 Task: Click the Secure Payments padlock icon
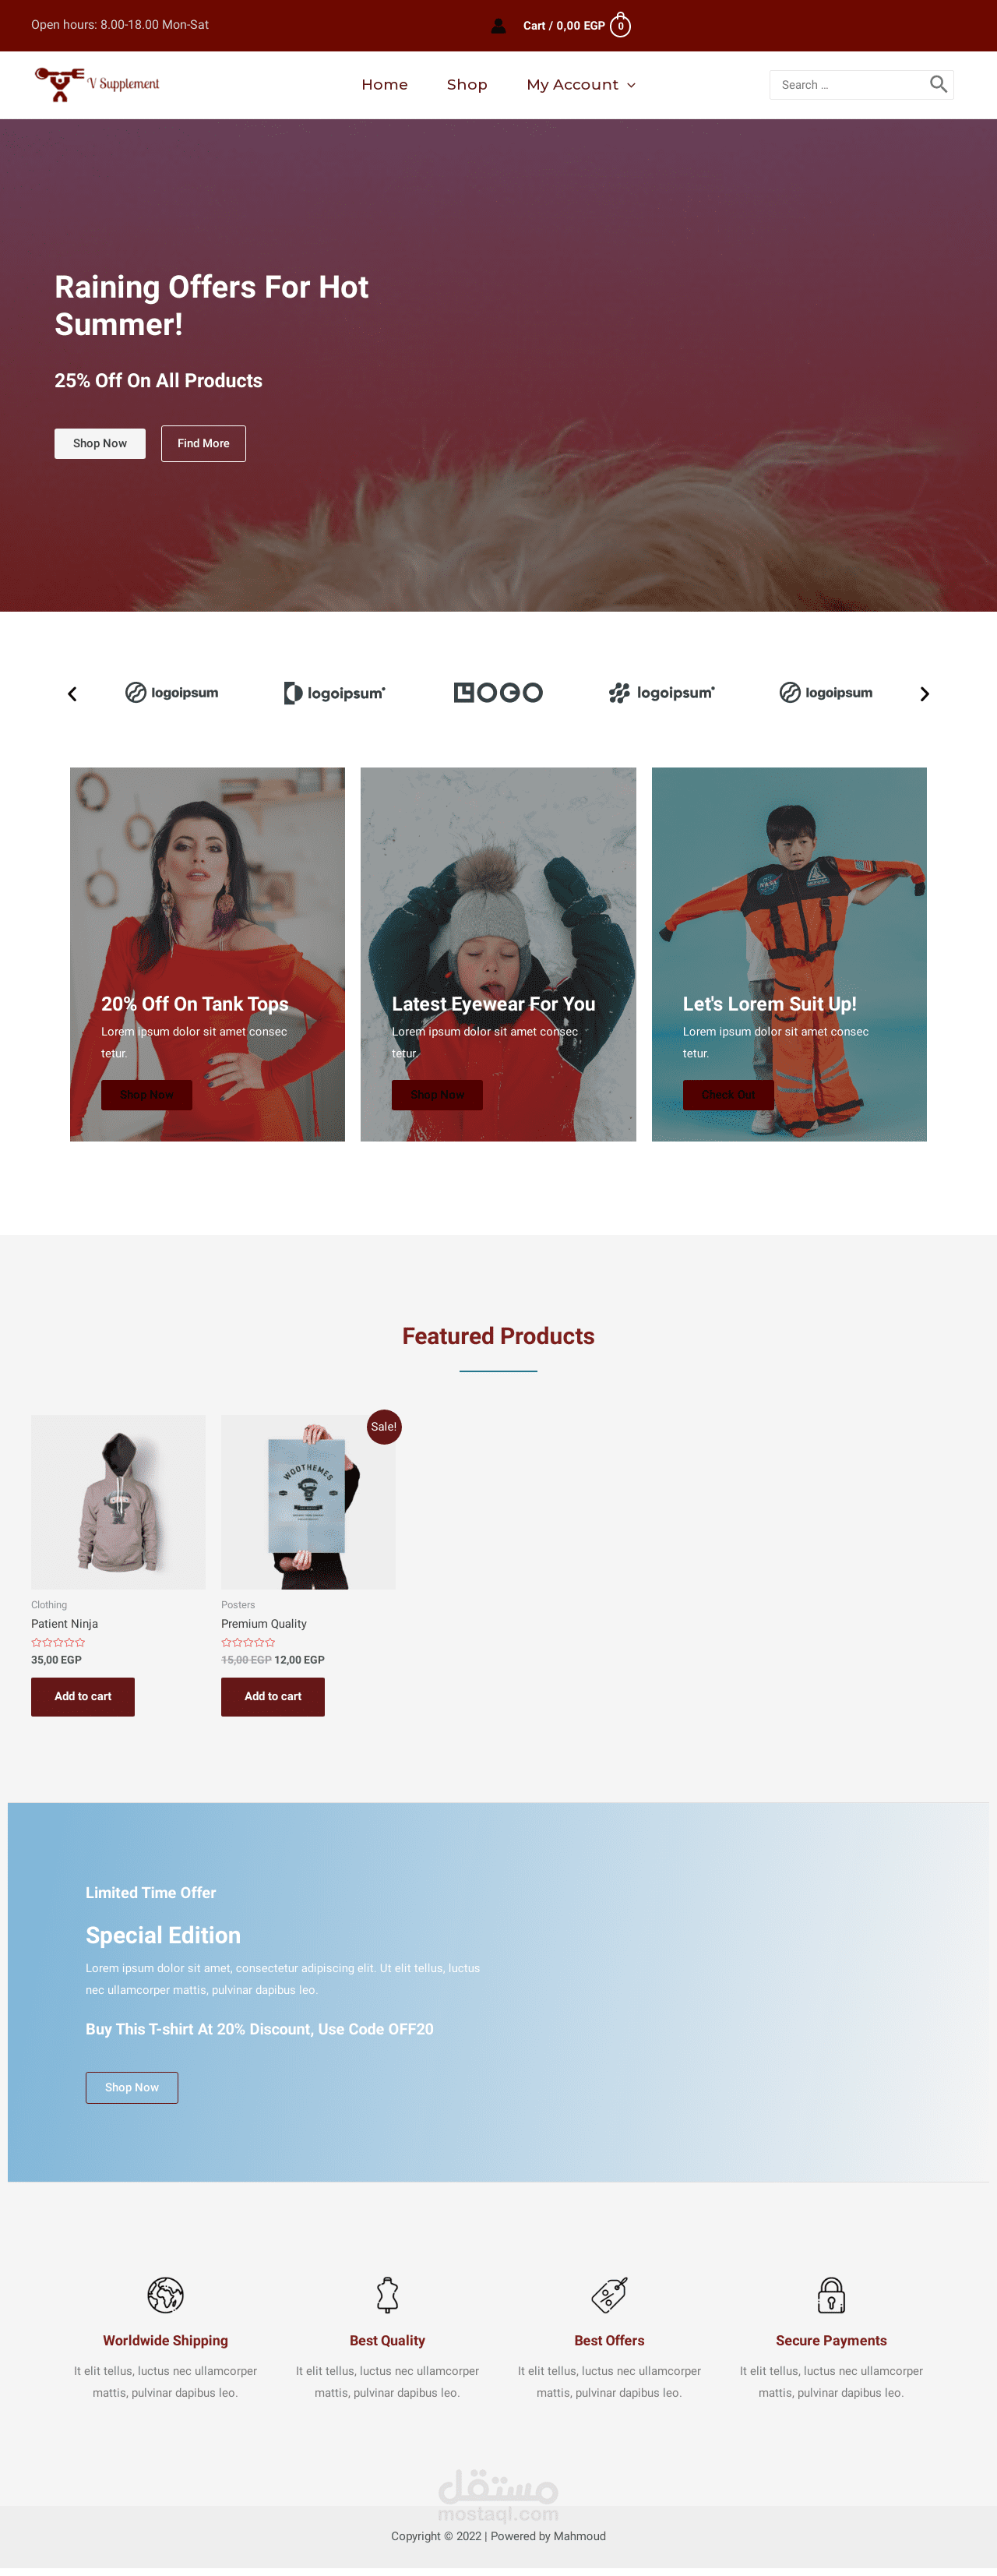click(x=831, y=2293)
